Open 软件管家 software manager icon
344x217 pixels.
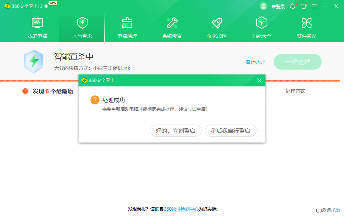tap(306, 23)
